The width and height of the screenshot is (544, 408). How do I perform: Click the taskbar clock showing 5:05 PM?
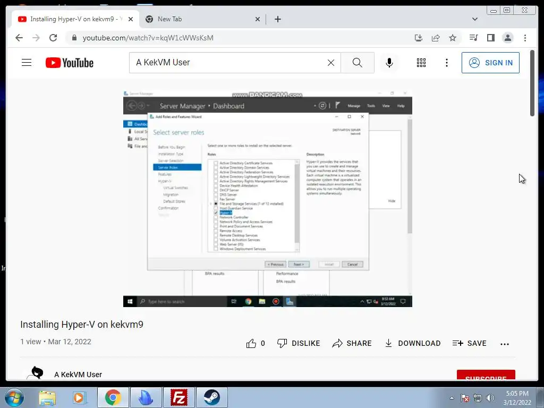(x=517, y=398)
